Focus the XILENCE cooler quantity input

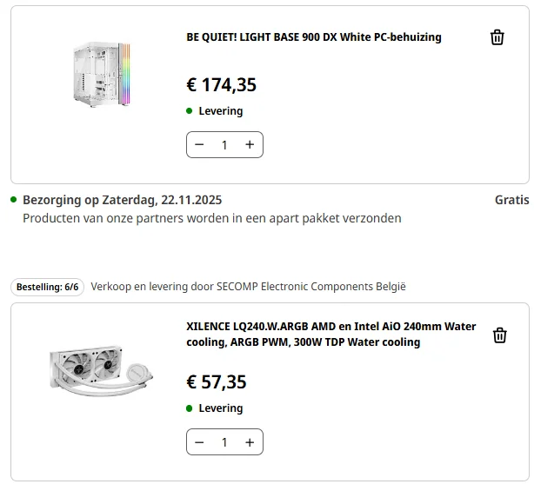pyautogui.click(x=224, y=442)
